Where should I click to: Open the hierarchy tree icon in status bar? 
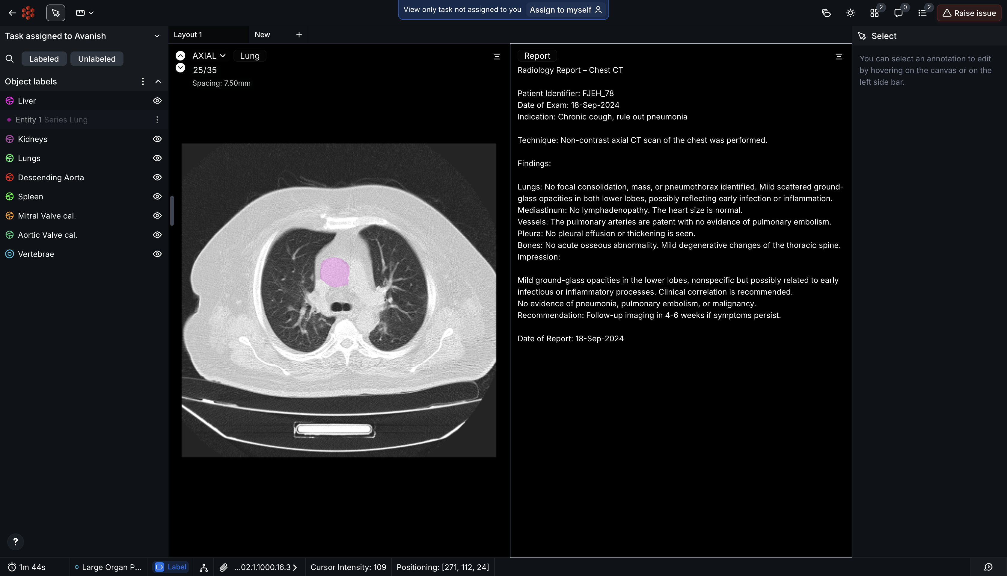(204, 567)
